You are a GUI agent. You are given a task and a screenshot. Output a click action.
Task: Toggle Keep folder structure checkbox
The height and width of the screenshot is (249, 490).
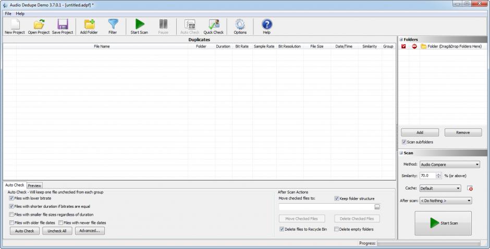(337, 198)
